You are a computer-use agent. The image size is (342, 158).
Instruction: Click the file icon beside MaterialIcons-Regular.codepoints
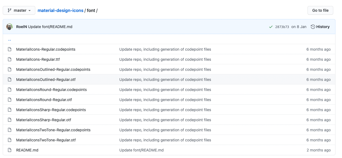coord(10,49)
